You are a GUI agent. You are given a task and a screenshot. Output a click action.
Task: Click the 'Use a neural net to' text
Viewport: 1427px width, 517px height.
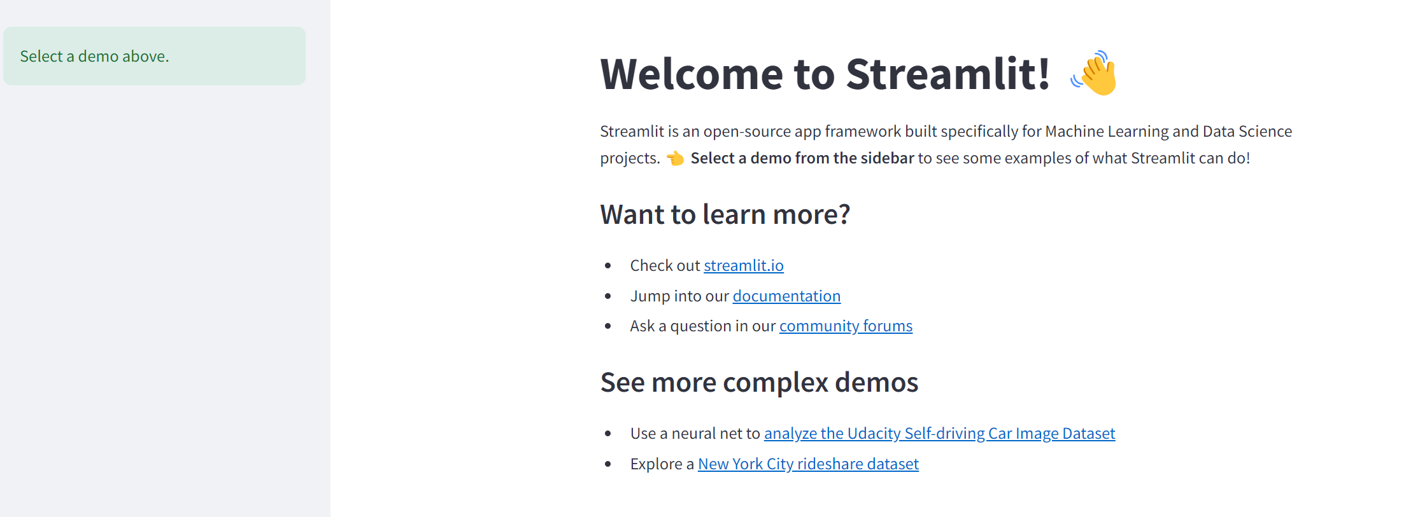695,433
